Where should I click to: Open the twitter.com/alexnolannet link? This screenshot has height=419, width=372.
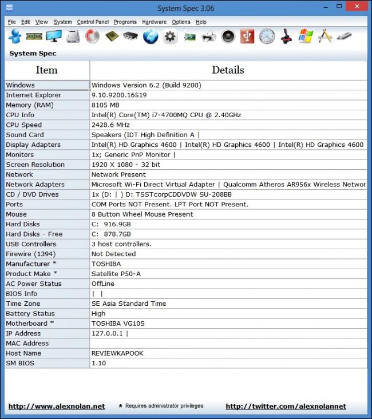click(286, 406)
